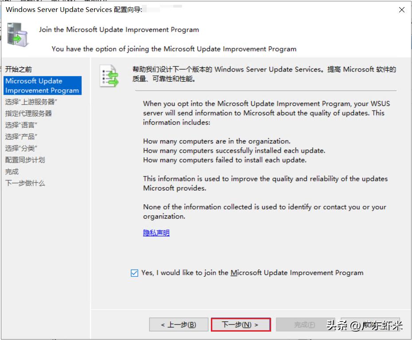Click the 'Join the Microsoft Update Improvement Program' heading

(119, 30)
